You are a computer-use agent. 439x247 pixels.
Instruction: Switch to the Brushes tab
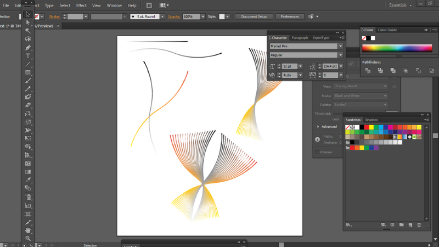pyautogui.click(x=372, y=120)
